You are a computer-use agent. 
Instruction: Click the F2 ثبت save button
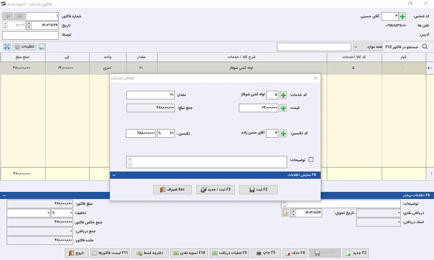(258, 190)
